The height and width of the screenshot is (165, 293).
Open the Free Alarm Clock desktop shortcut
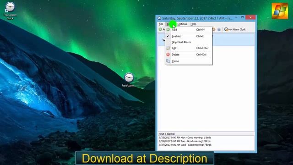[10, 11]
